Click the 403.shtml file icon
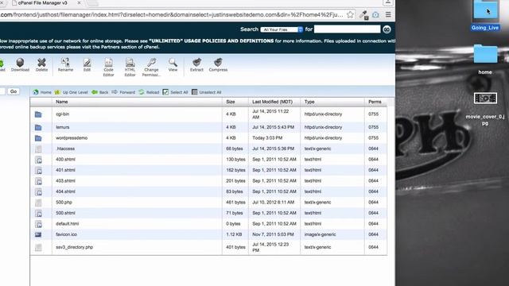 tap(38, 181)
